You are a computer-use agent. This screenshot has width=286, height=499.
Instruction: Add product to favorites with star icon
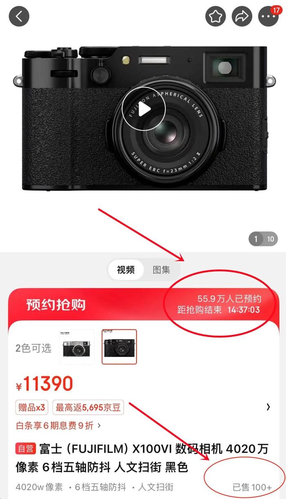coord(215,16)
